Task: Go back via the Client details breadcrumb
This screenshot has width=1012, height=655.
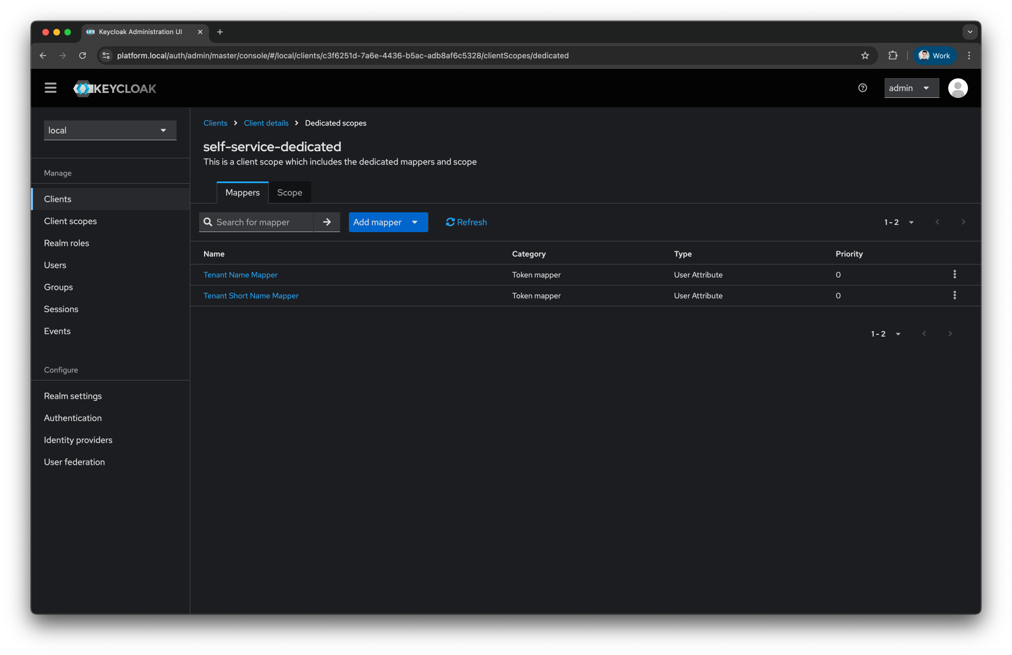Action: [x=266, y=123]
